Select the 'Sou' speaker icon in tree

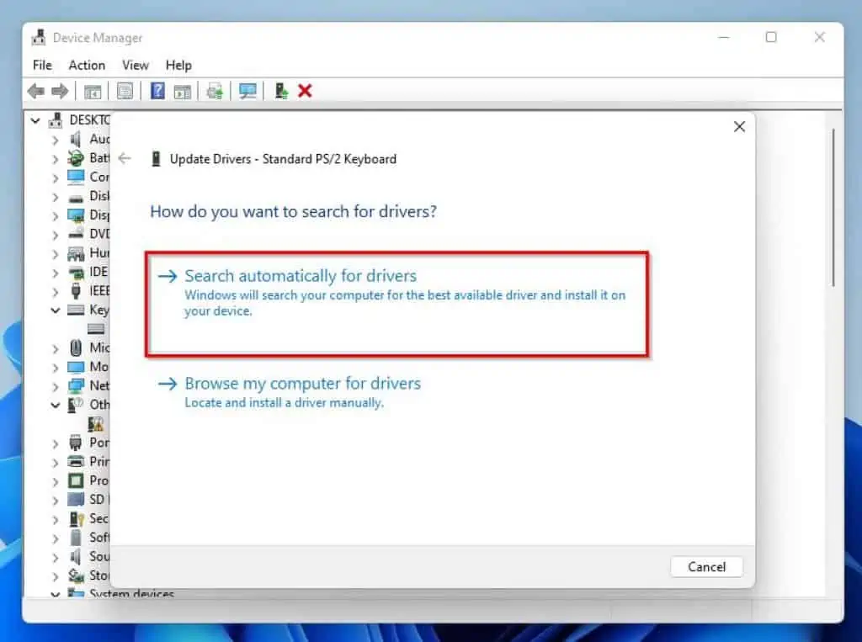coord(76,556)
